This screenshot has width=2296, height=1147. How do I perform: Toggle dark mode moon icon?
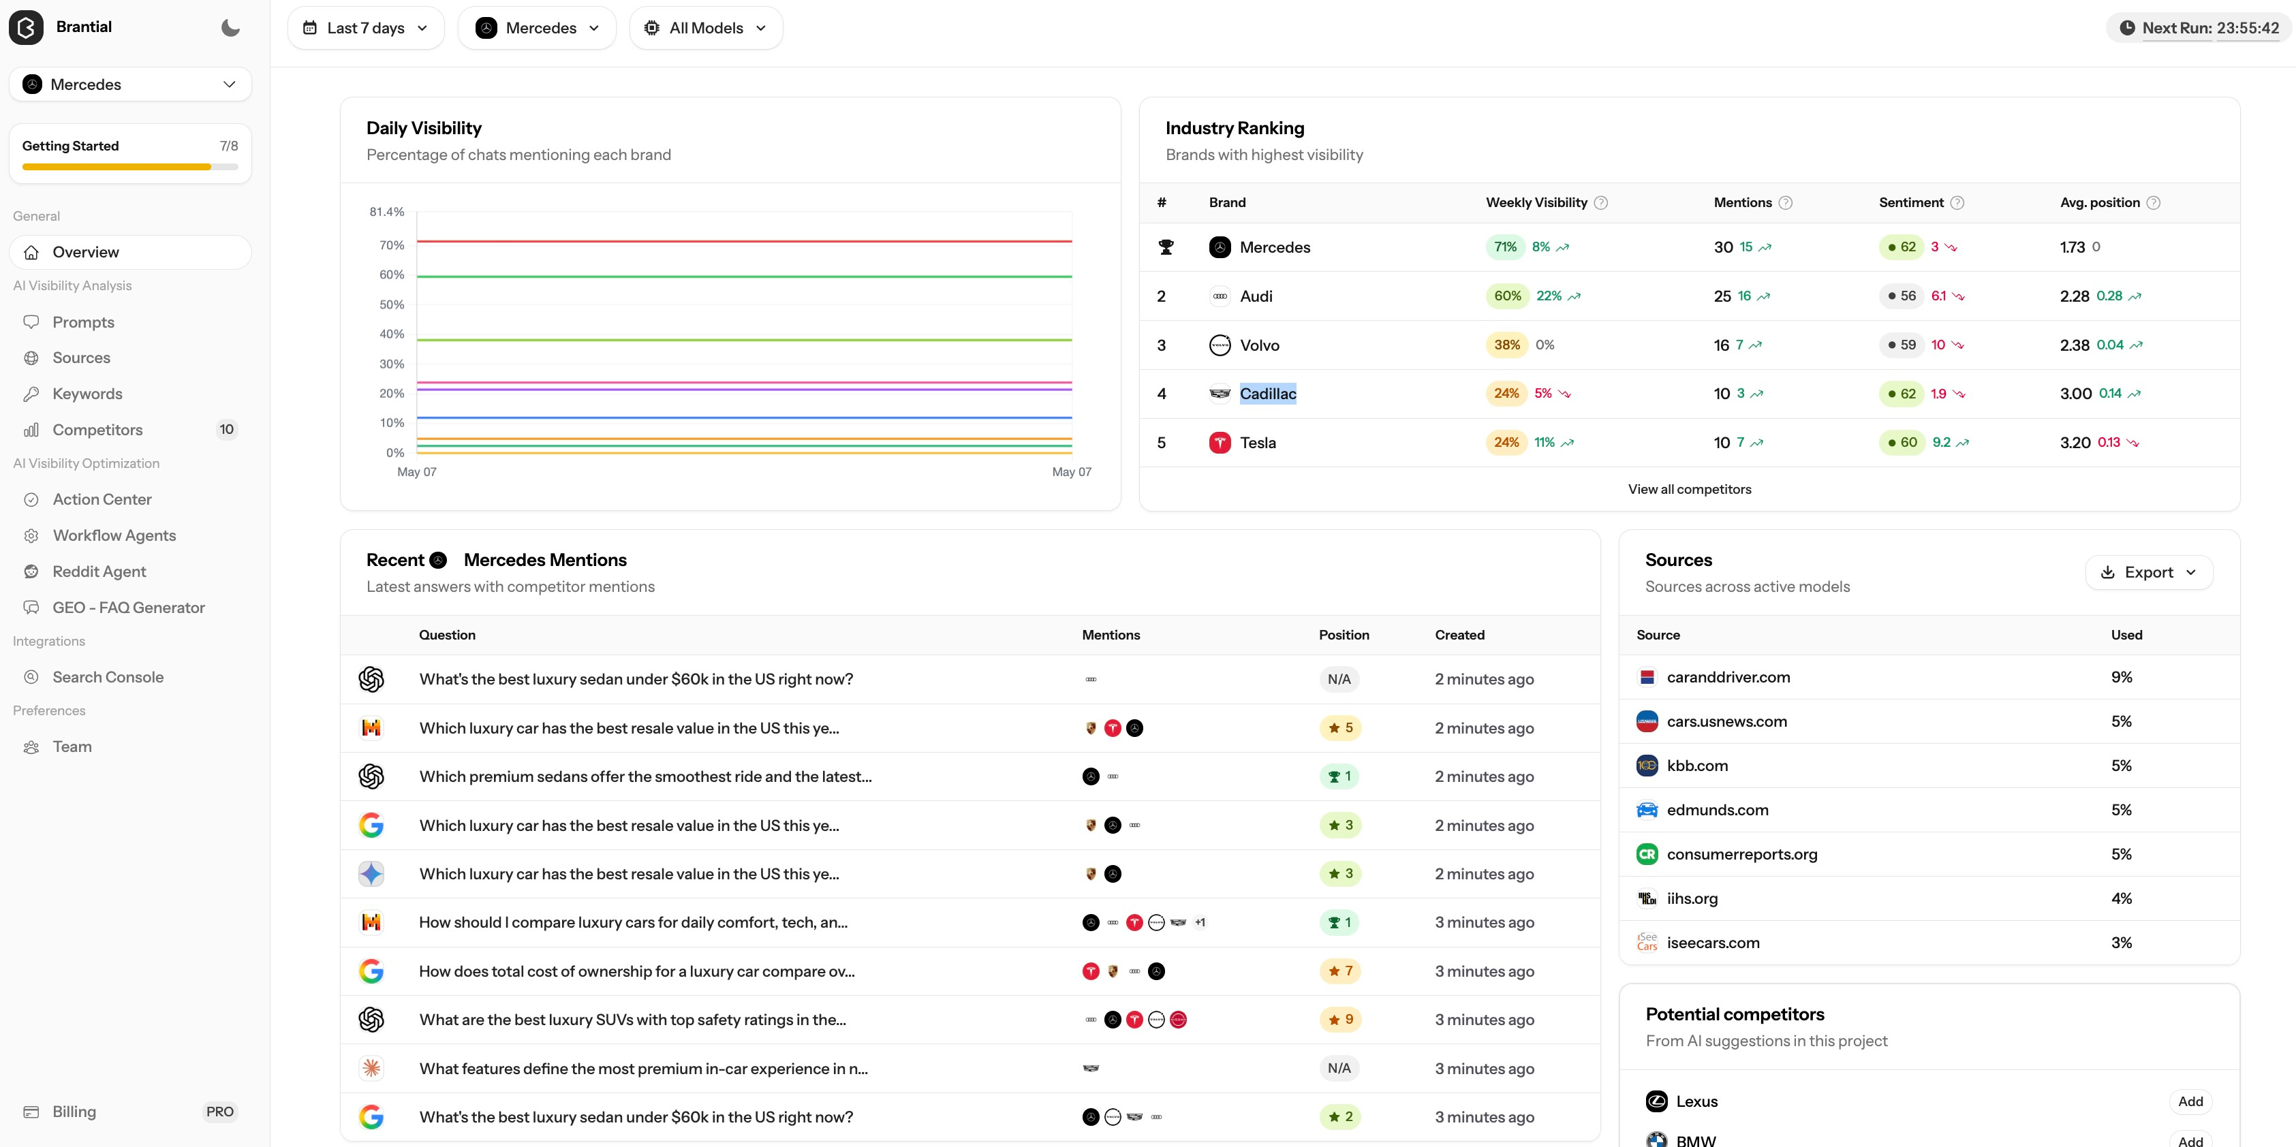[x=230, y=28]
